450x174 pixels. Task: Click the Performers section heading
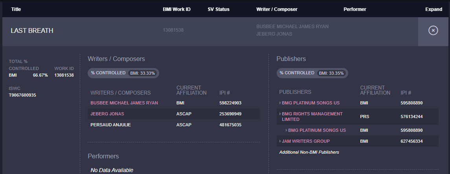point(103,156)
